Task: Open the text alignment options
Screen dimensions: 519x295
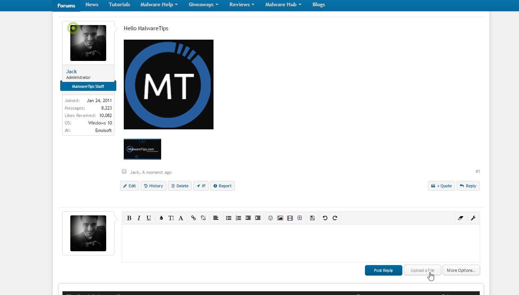Action: pos(216,218)
